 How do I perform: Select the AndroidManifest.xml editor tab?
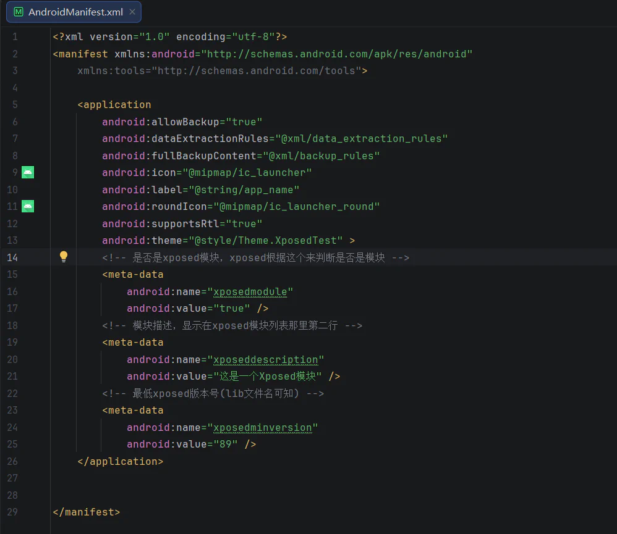(x=74, y=12)
